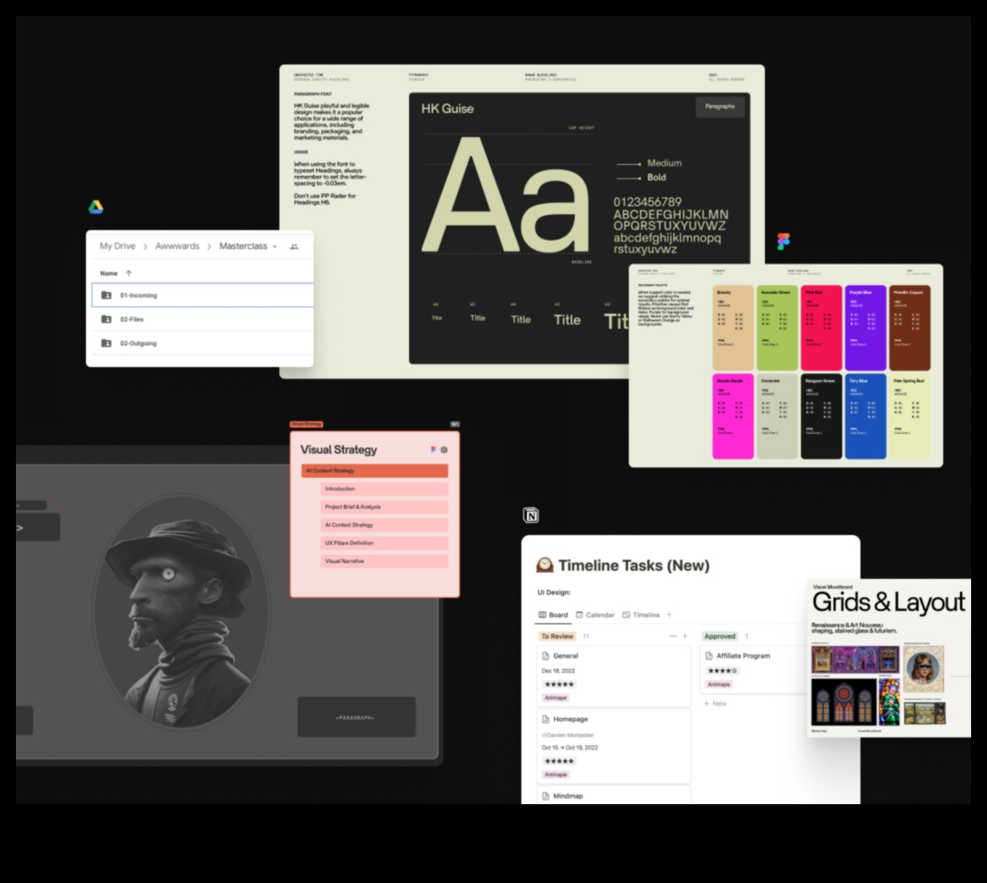Click the Notion logo icon
This screenshot has height=883, width=987.
pyautogui.click(x=532, y=515)
